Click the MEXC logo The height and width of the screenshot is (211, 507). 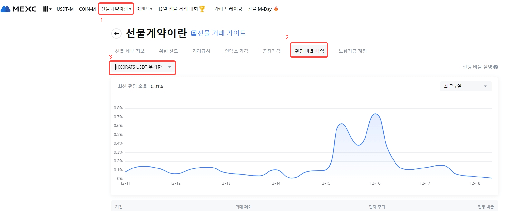18,9
